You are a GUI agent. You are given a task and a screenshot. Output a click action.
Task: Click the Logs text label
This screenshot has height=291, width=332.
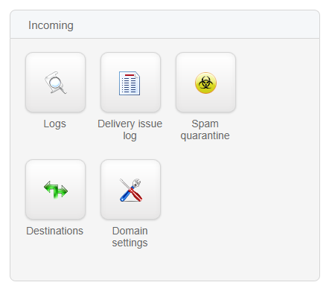pos(55,124)
